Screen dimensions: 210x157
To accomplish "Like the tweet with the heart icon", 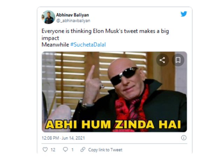I will tap(45, 150).
